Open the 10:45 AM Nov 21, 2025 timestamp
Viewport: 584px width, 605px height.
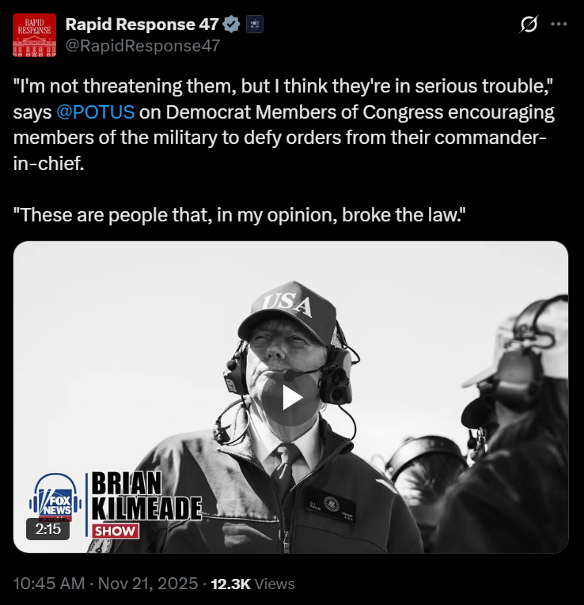(x=105, y=584)
